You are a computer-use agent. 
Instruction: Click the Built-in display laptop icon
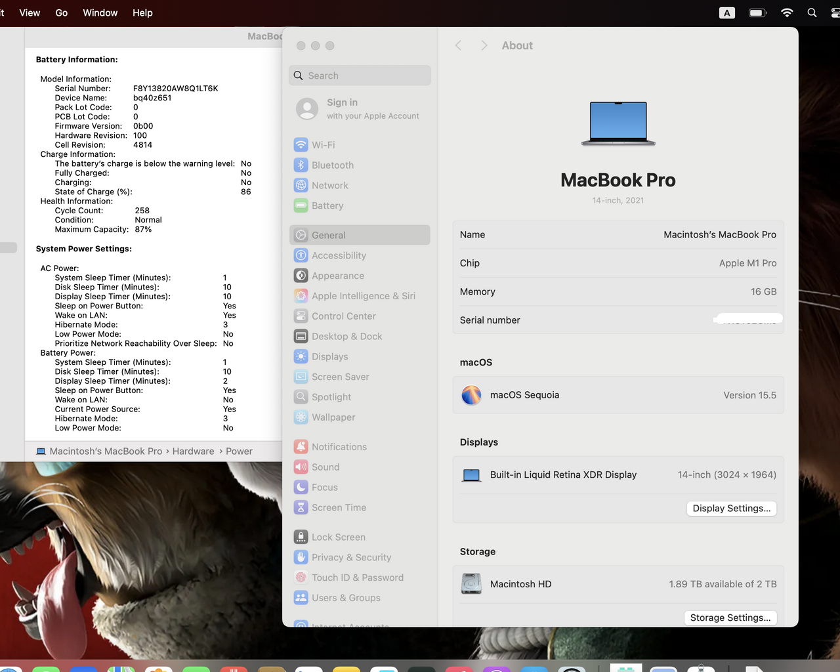pyautogui.click(x=471, y=475)
